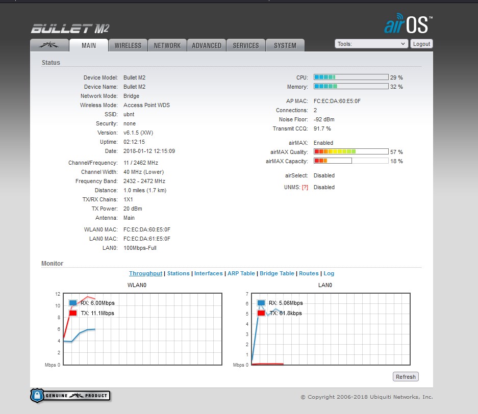Screen dimensions: 478x414
Task: Select the AP MAC address value
Action: pos(337,101)
